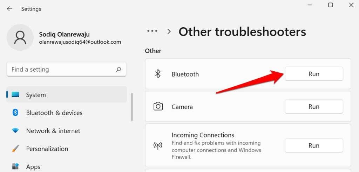This screenshot has width=359, height=172.
Task: Click the Personalization paintbrush icon
Action: pos(15,149)
